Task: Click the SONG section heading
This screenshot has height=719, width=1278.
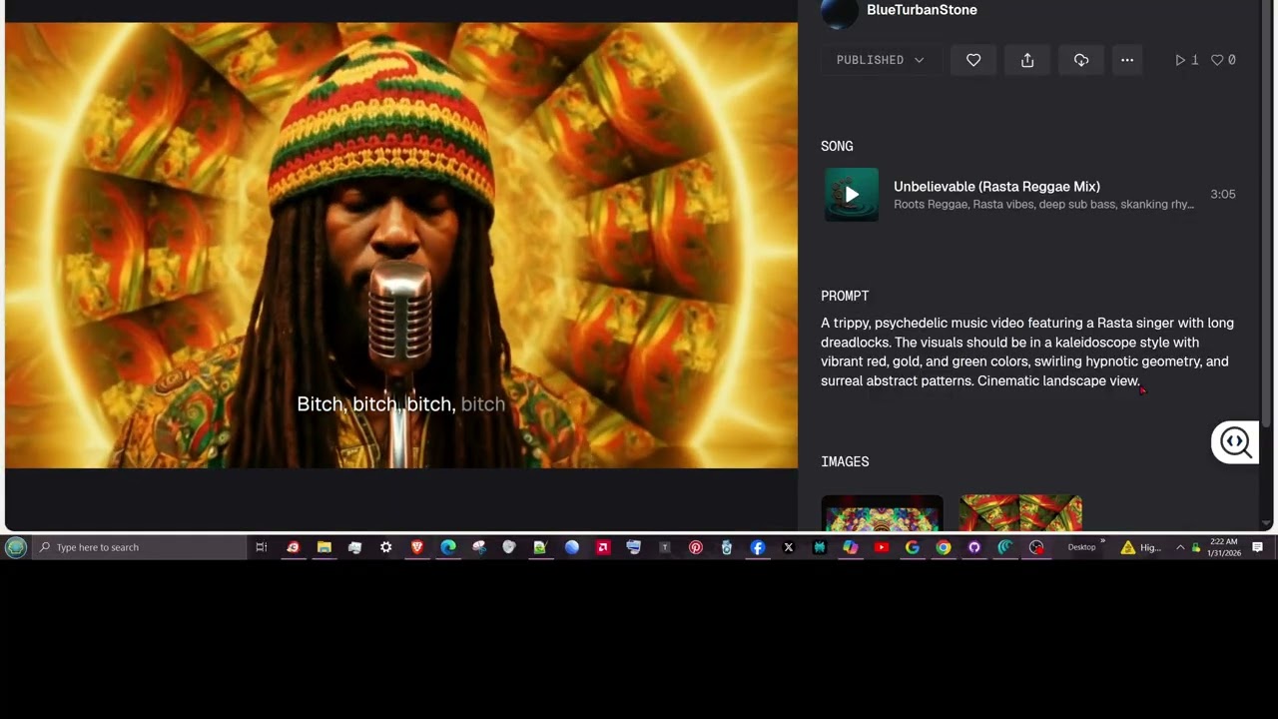Action: coord(837,147)
